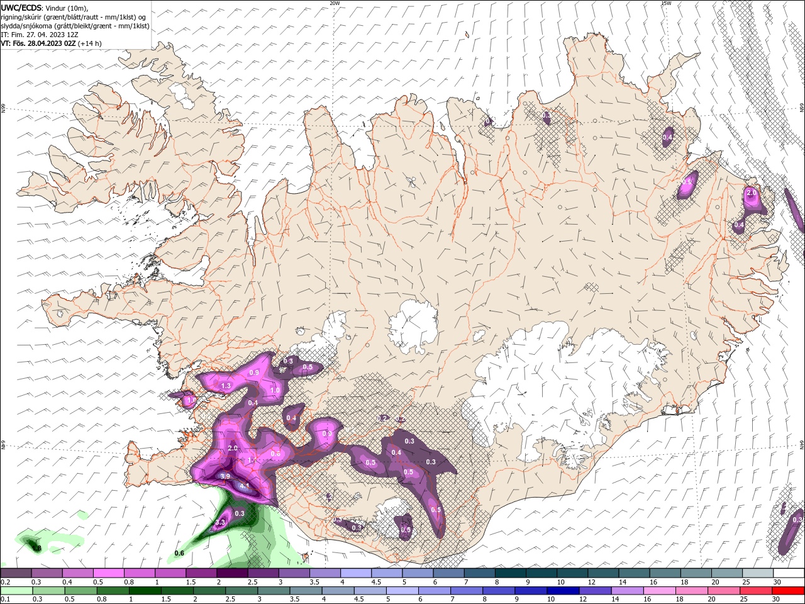Select the 'slydda/snjókoma' snow legend description line
The height and width of the screenshot is (604, 805).
click(75, 26)
